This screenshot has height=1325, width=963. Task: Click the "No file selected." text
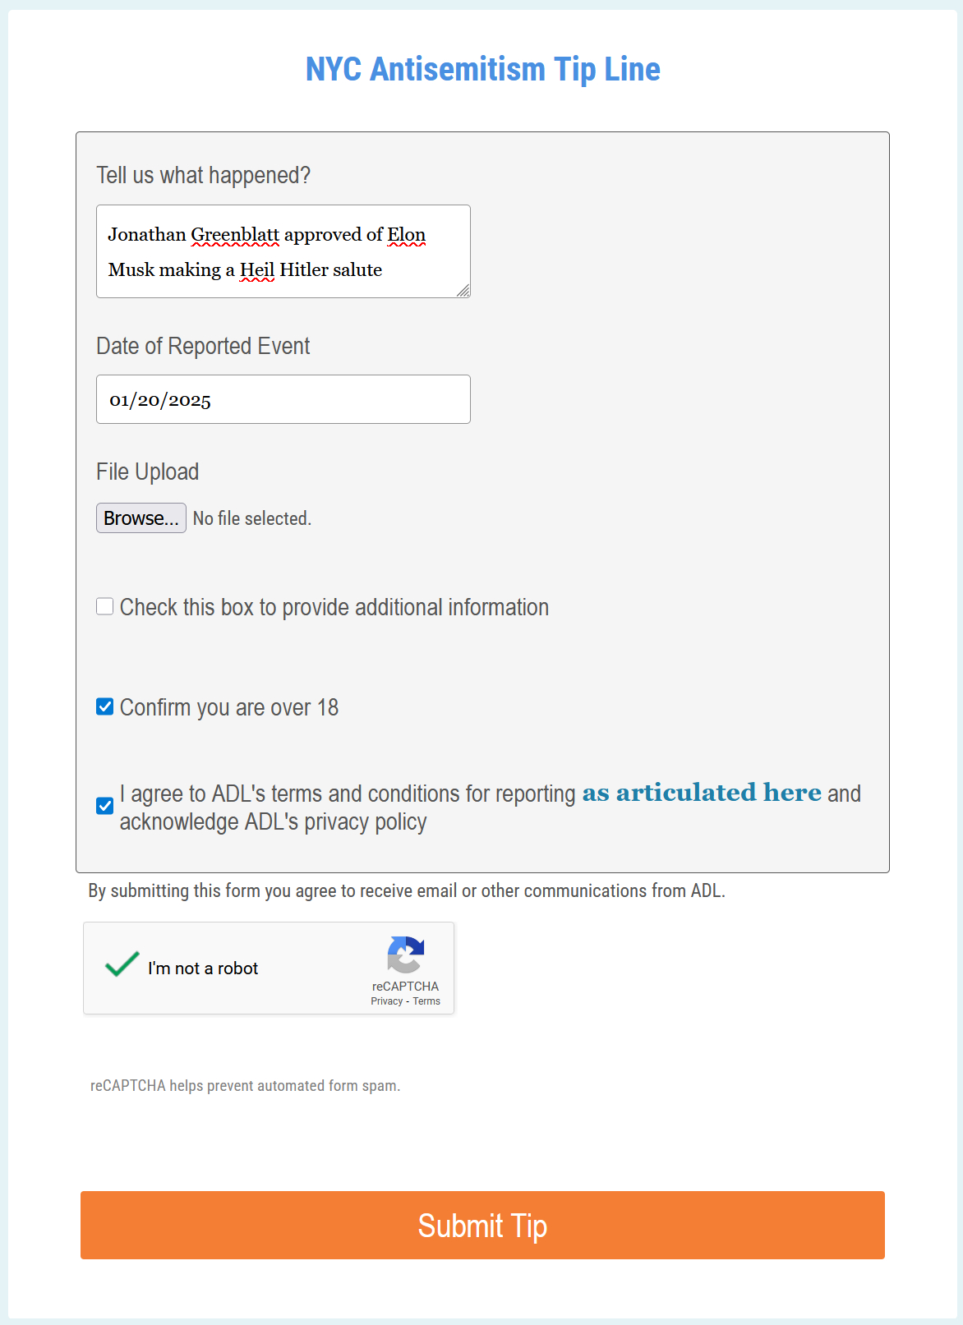(252, 518)
